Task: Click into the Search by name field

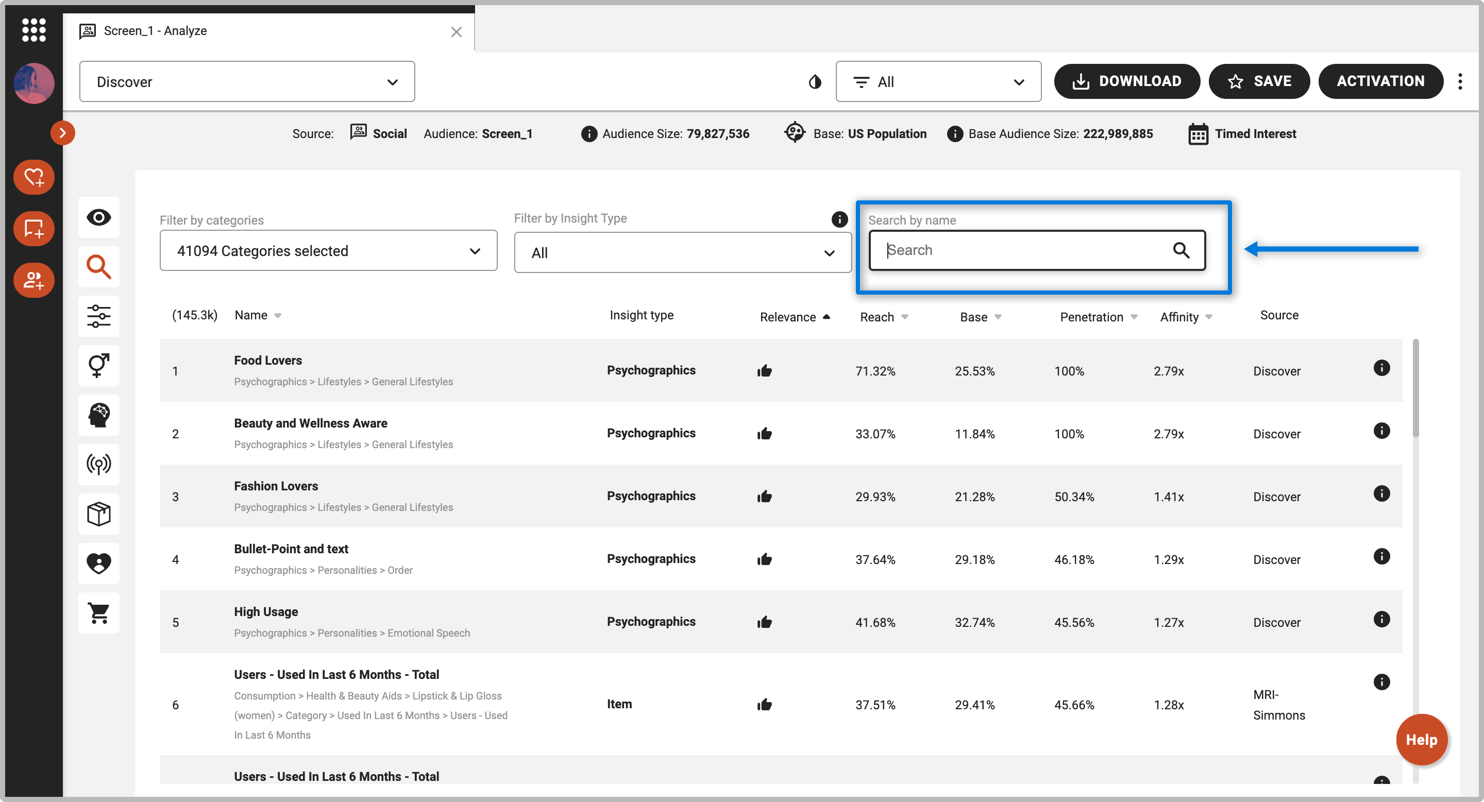Action: [1025, 250]
